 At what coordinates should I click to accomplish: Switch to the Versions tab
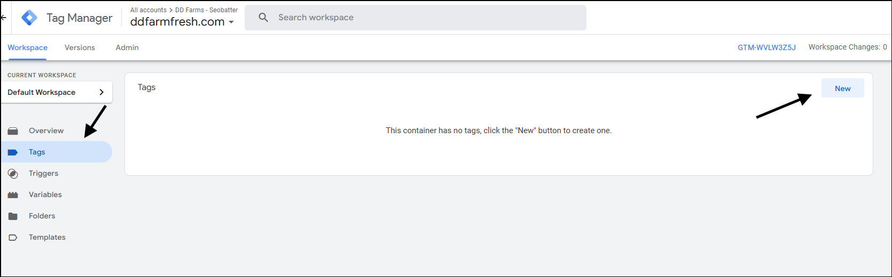(80, 47)
